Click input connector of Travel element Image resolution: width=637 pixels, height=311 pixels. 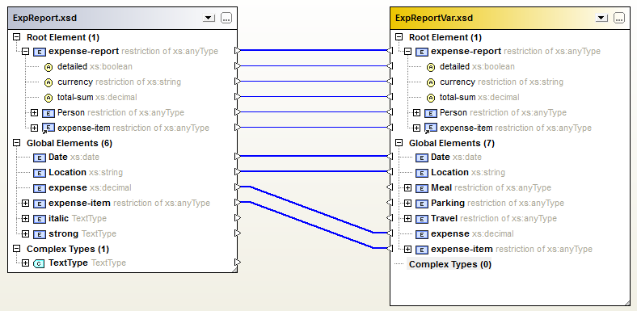click(x=390, y=218)
